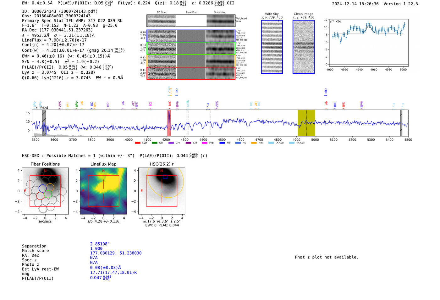The width and height of the screenshot is (440, 300).
Task: Click the Est LyA rest-EW value 0.08(±0.03)Å
Action: pos(106,268)
